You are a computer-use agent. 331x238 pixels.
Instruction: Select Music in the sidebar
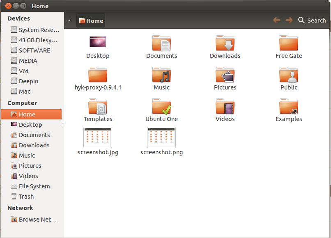pyautogui.click(x=31, y=155)
